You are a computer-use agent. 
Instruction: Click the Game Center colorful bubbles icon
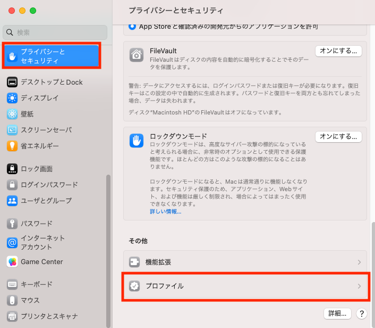point(12,261)
